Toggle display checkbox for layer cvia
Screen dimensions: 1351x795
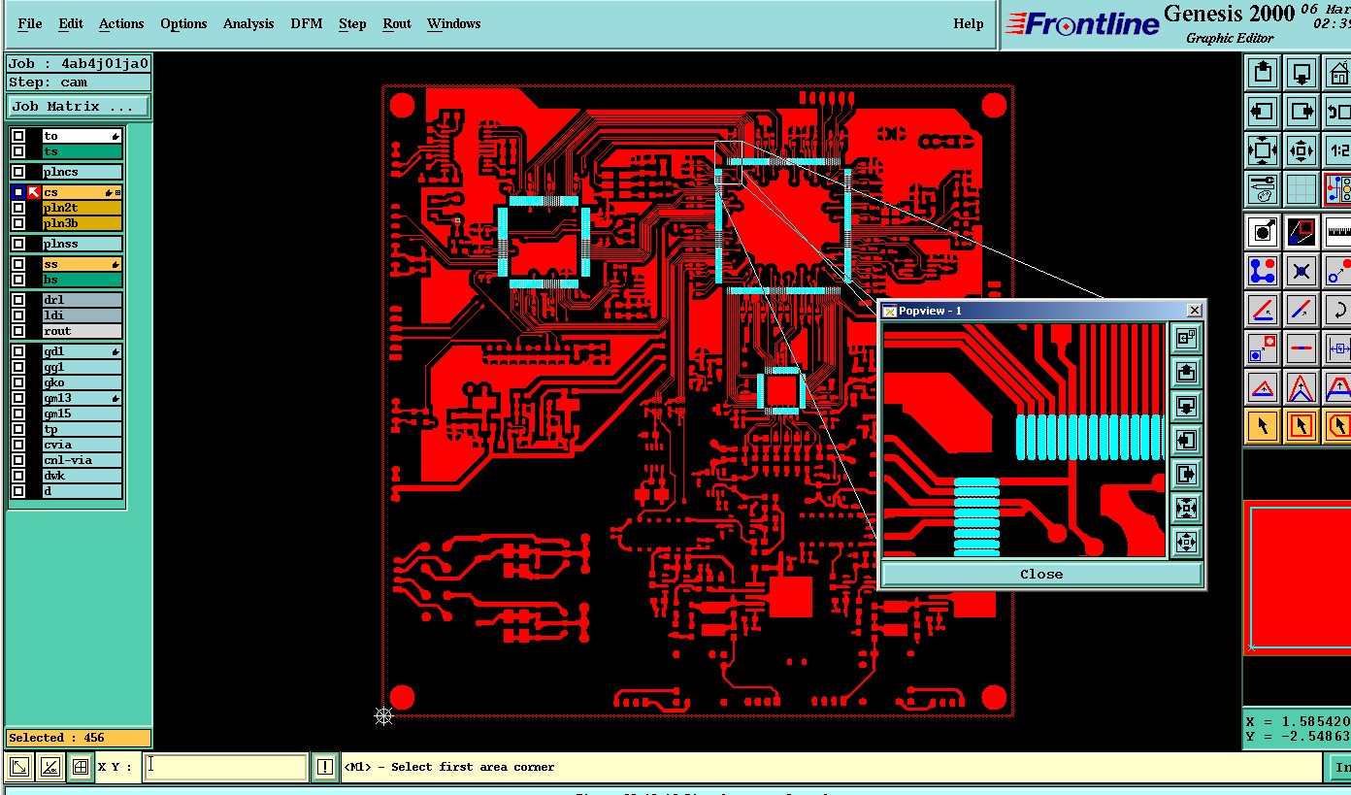click(x=18, y=445)
